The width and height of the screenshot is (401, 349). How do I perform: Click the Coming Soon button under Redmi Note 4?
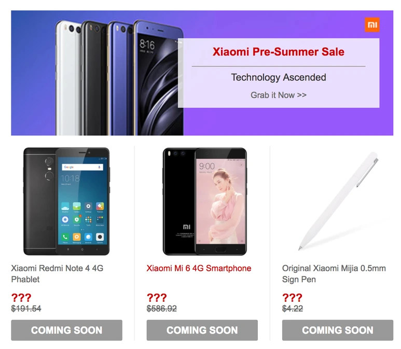click(66, 330)
